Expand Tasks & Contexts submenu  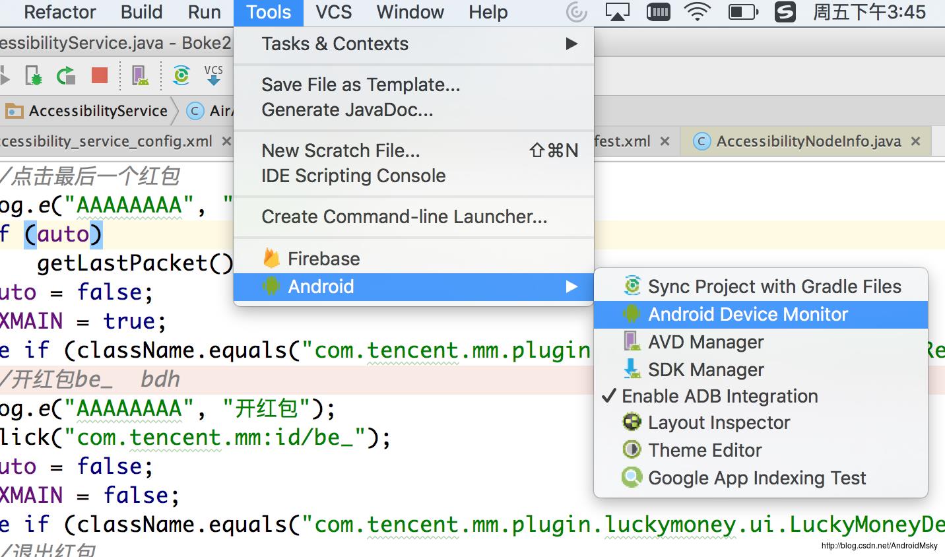point(414,44)
